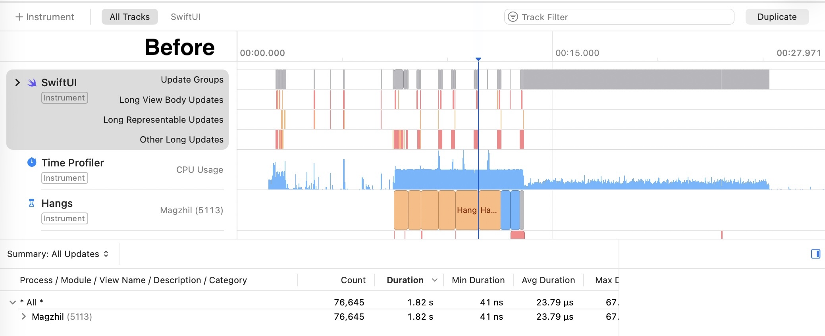Click the Process / Module / View Name header
The height and width of the screenshot is (336, 825).
pos(133,280)
